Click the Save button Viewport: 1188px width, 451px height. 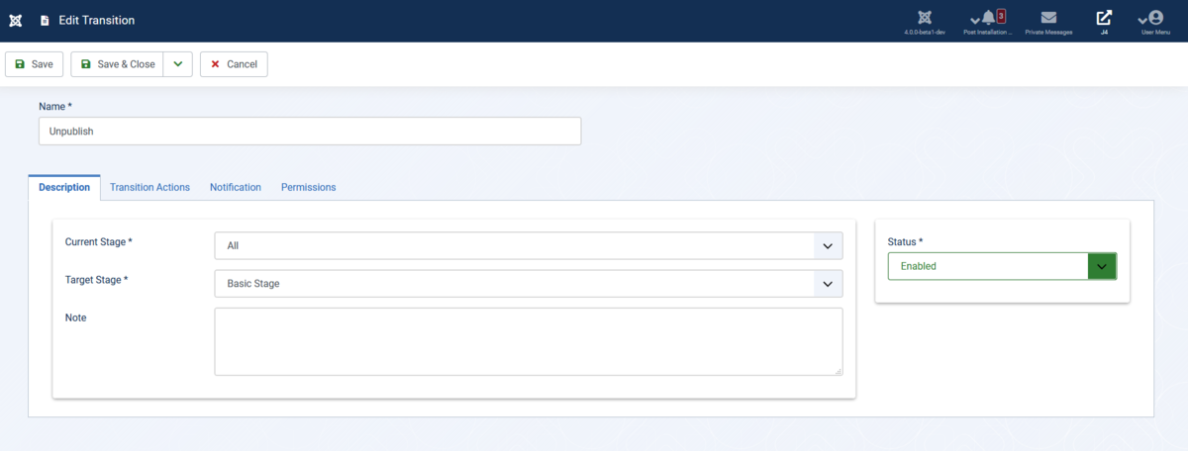pyautogui.click(x=35, y=64)
